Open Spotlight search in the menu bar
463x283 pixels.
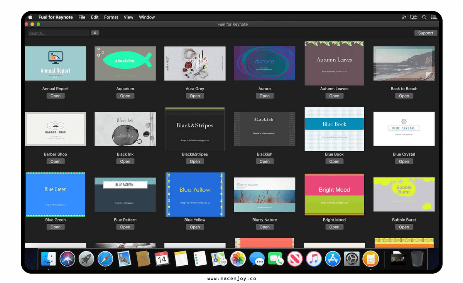coord(424,17)
